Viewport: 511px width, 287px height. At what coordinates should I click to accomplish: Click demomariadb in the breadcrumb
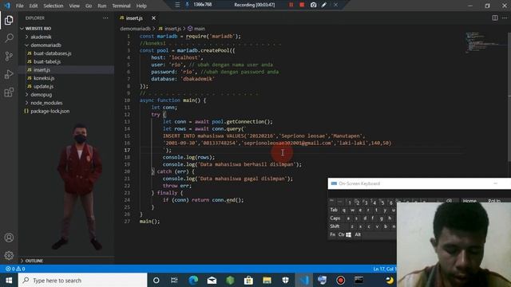(135, 29)
